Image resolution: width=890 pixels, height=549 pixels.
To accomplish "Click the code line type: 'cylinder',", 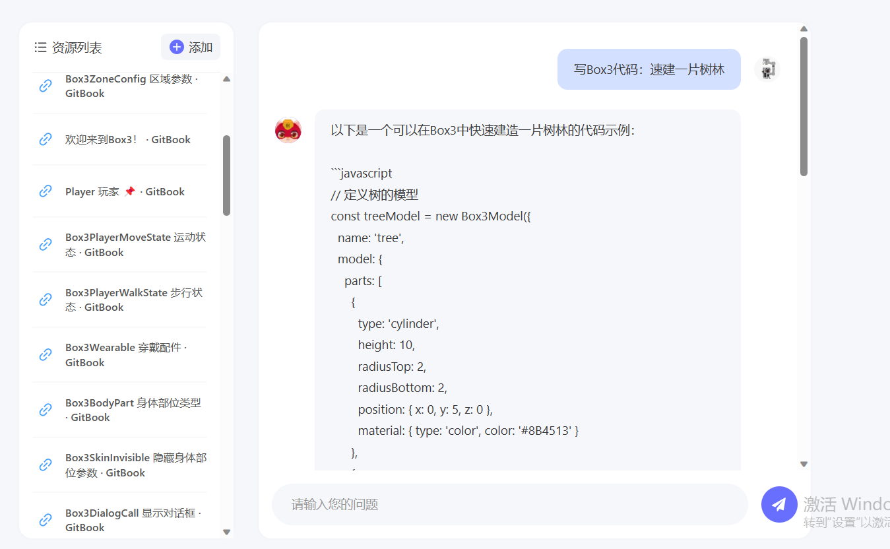I will click(398, 323).
